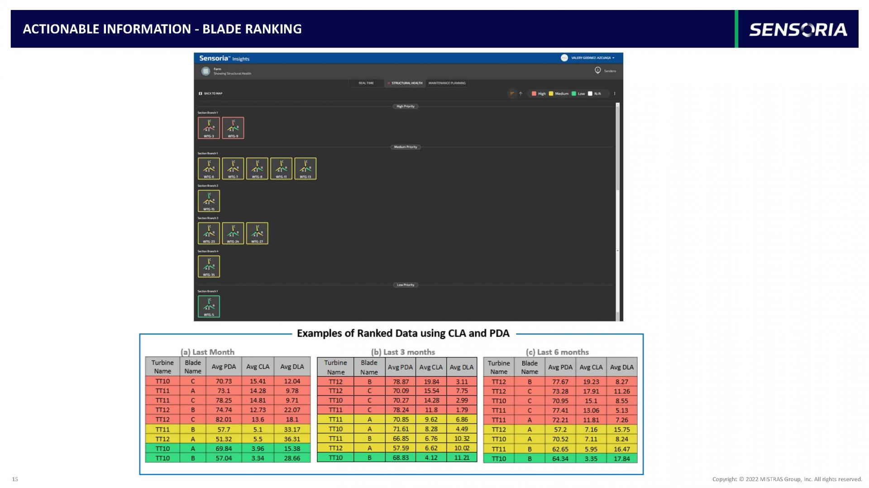Click the N/A white legend swatch
The width and height of the screenshot is (869, 488).
click(x=590, y=94)
